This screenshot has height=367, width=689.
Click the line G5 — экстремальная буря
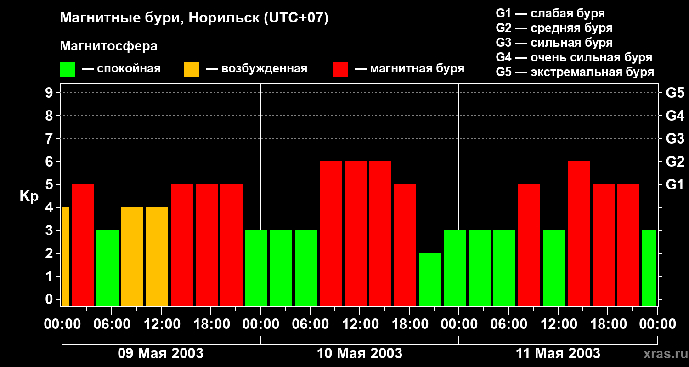click(x=575, y=72)
